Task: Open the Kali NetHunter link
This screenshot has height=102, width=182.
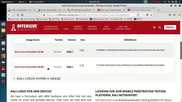Action: [x=104, y=100]
